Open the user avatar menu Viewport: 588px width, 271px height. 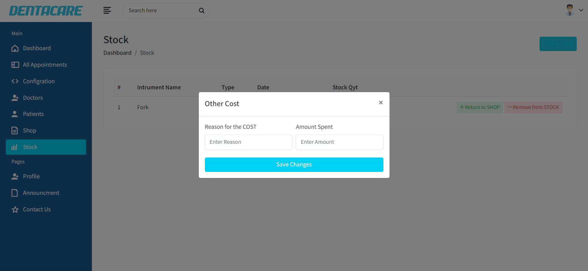pyautogui.click(x=570, y=10)
